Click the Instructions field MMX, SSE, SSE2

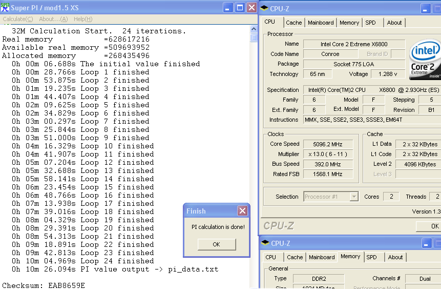tap(372, 120)
